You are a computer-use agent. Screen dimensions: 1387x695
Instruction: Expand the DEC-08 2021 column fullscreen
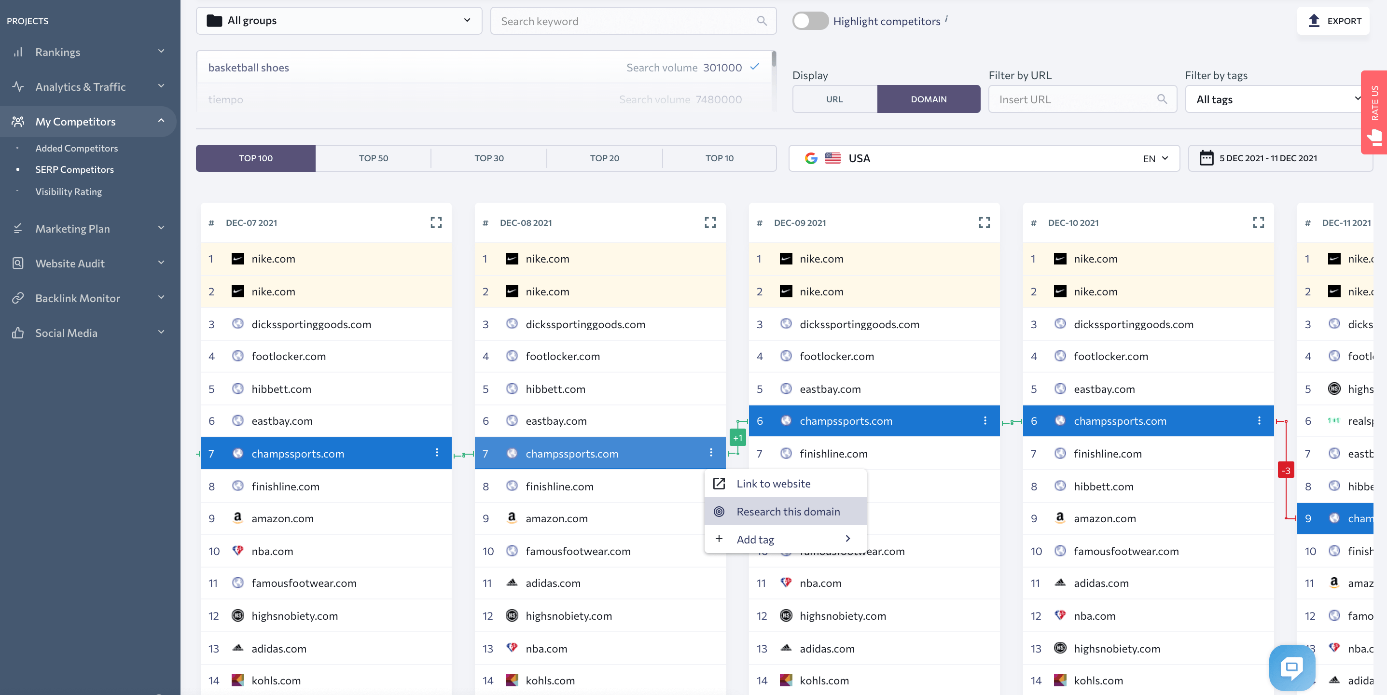click(x=710, y=222)
